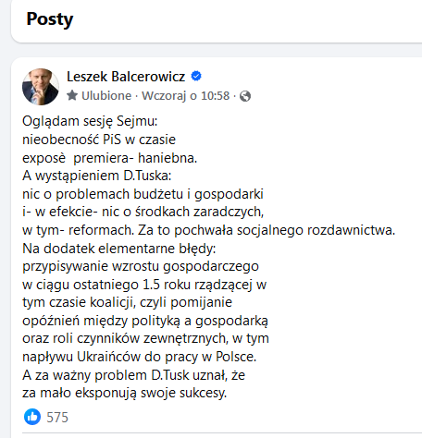The height and width of the screenshot is (438, 422).
Task: Click the line 'Oglądam sesję Sejmu:'
Action: pos(90,121)
